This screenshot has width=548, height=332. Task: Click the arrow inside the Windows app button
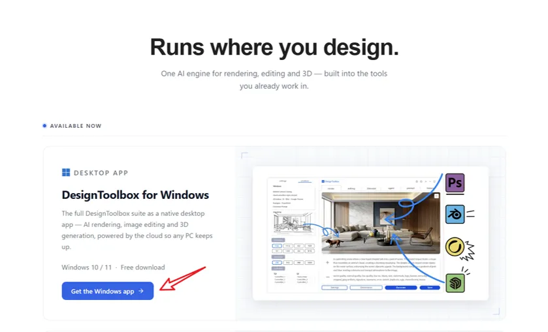click(x=141, y=291)
